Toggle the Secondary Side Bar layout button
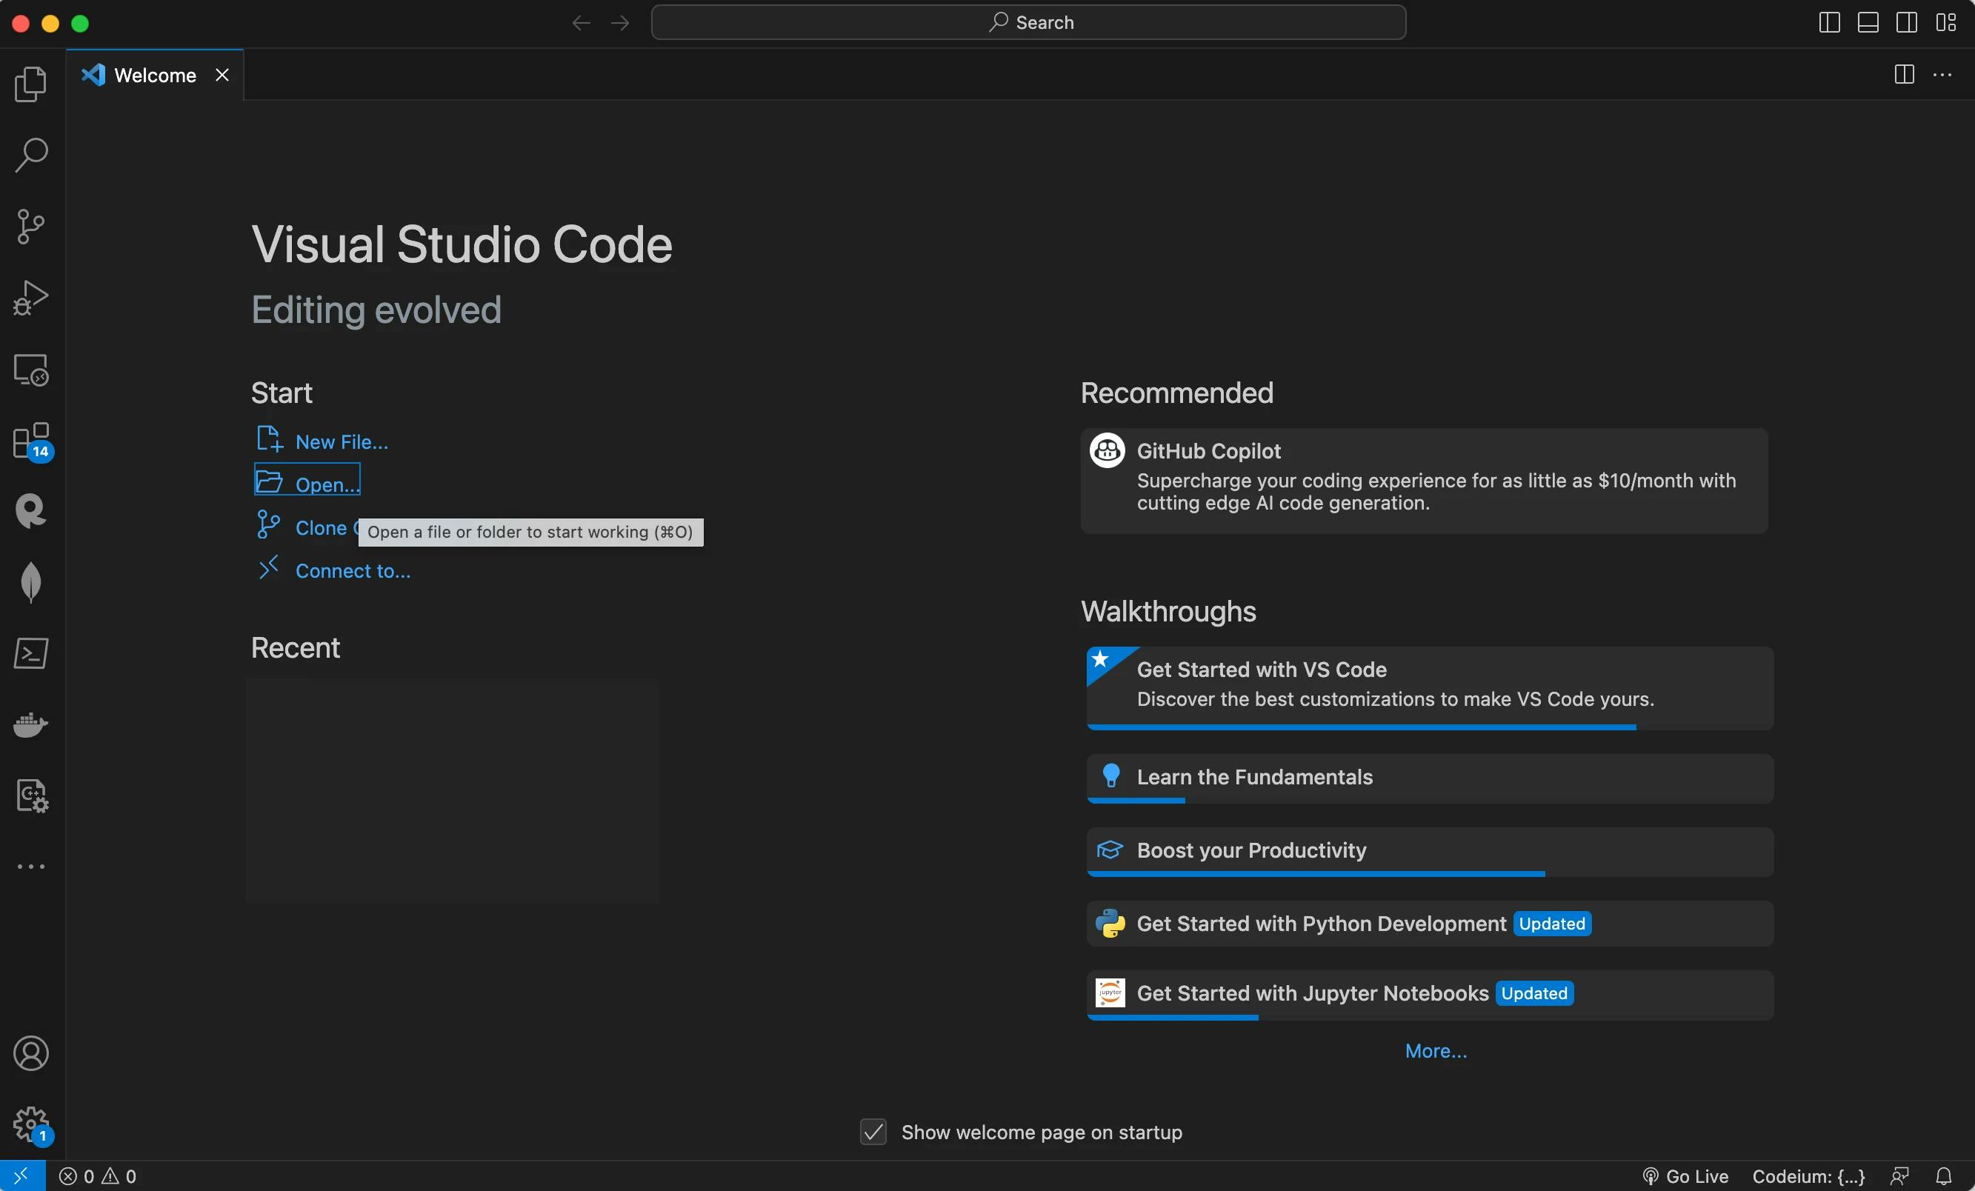 1907,22
